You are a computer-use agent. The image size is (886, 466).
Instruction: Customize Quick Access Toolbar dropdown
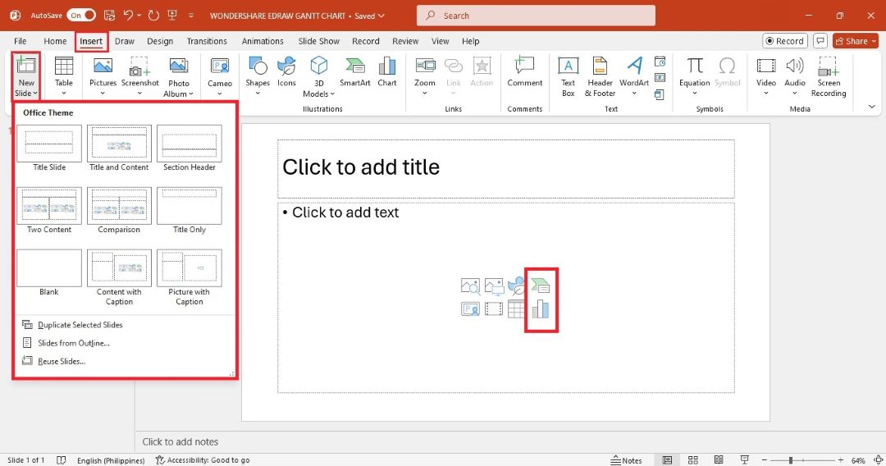coord(191,16)
